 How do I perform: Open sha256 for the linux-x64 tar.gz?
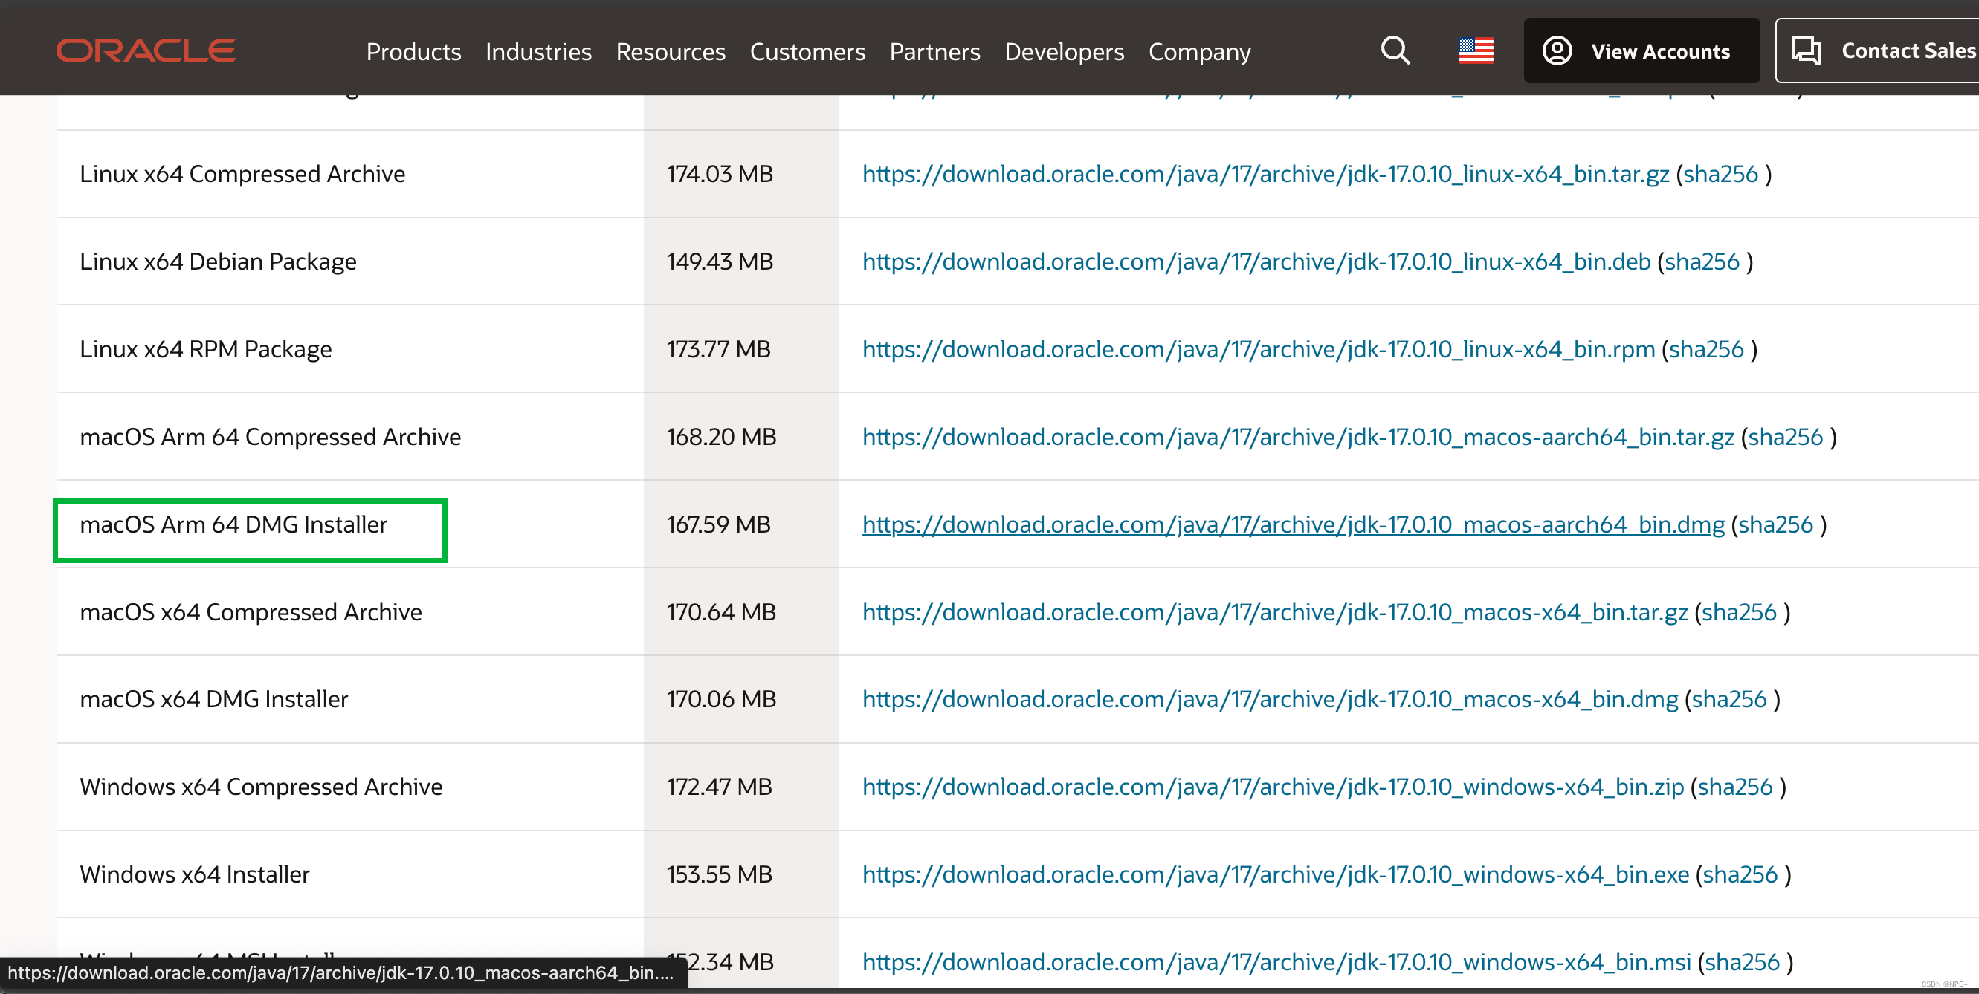(1720, 175)
